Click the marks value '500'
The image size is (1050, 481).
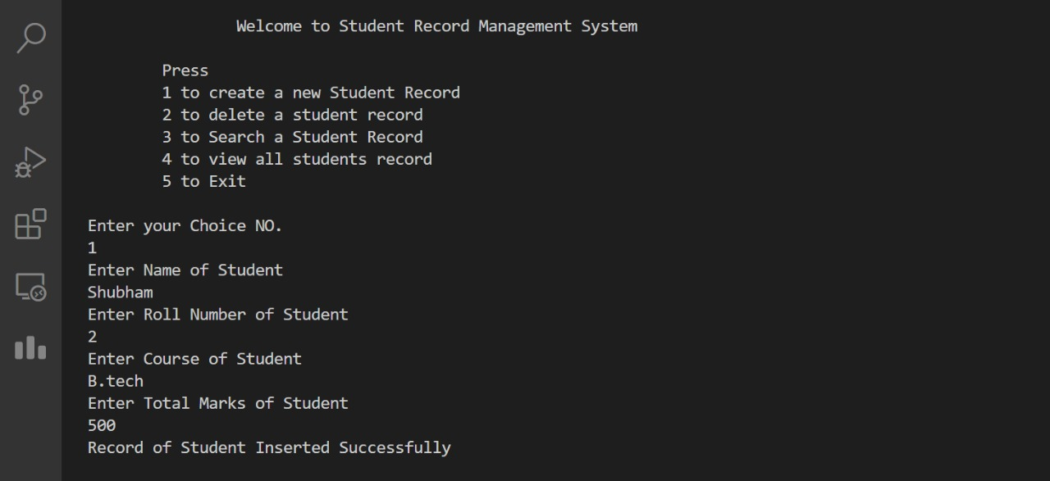[x=101, y=424]
